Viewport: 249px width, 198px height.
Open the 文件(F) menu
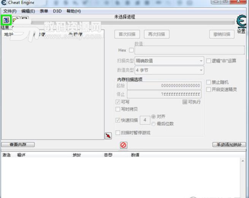click(x=10, y=11)
